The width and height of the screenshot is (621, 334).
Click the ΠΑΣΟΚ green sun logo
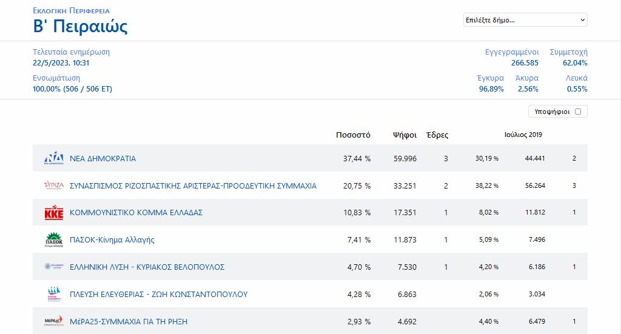pyautogui.click(x=54, y=240)
